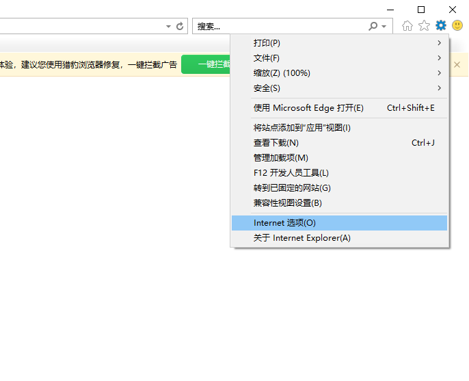This screenshot has height=381, width=469.
Task: Select 将站点添加到"应用"视图(I)
Action: point(340,128)
